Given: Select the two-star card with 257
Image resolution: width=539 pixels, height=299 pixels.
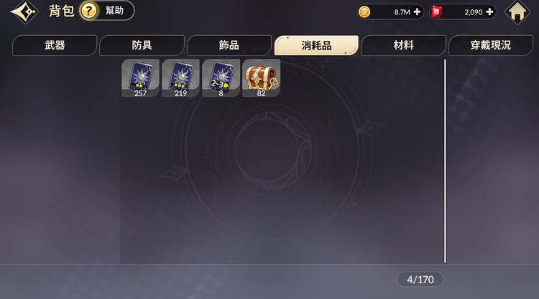Looking at the screenshot, I should pyautogui.click(x=141, y=78).
